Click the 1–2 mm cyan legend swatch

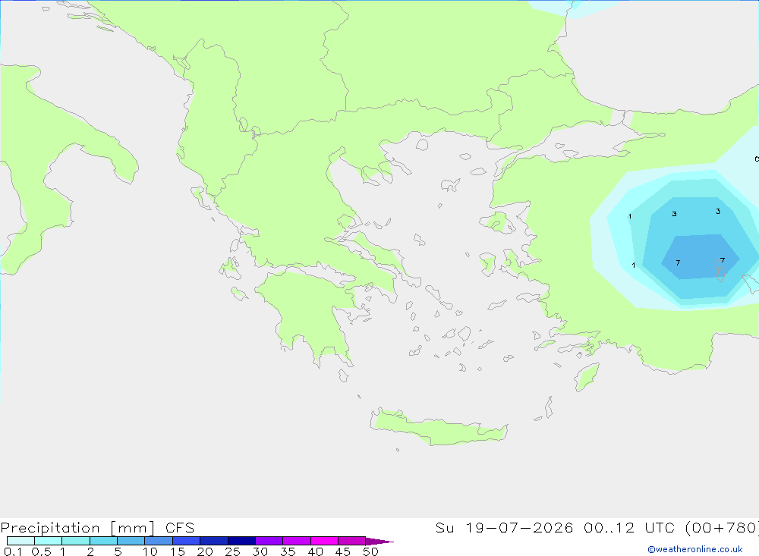76,541
